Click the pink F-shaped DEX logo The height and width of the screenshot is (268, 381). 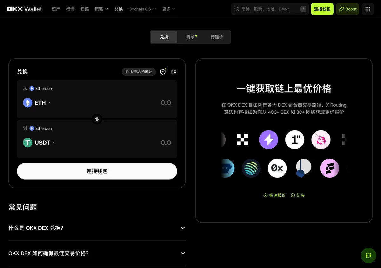(330, 168)
